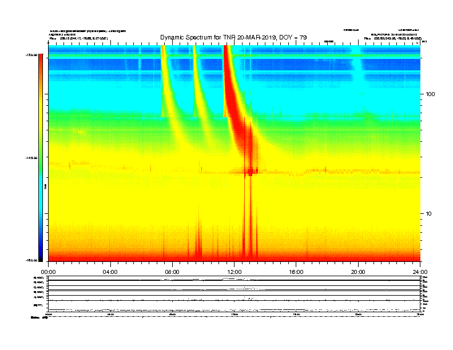Click the plot title "Dynamic Spectrum for TNR 20-MAR-2019, DOY = 79"
This screenshot has height=350, width=453.
point(233,37)
